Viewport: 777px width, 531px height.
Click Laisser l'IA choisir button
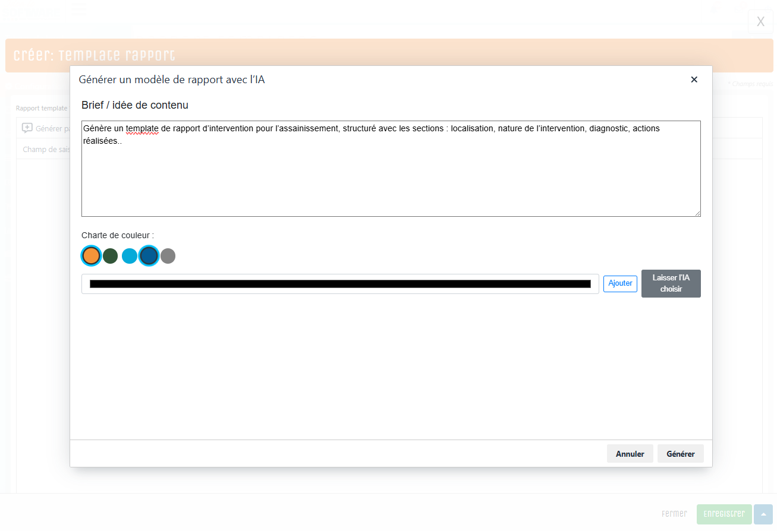(x=671, y=283)
